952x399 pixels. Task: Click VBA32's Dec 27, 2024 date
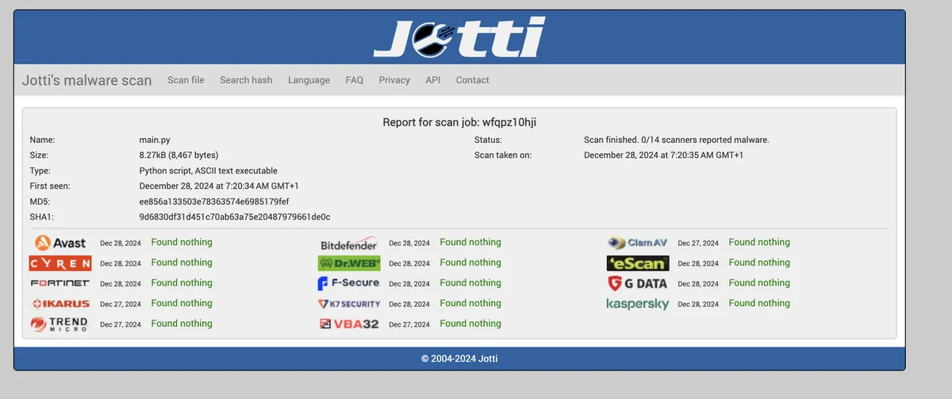click(409, 324)
